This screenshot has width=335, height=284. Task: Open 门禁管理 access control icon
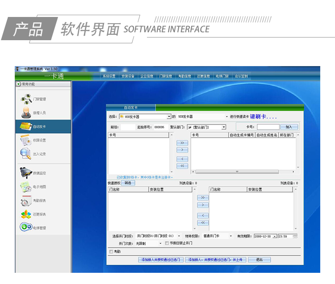pos(26,99)
